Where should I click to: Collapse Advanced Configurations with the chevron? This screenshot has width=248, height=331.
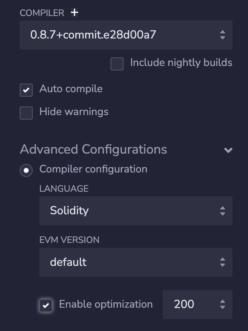(228, 150)
